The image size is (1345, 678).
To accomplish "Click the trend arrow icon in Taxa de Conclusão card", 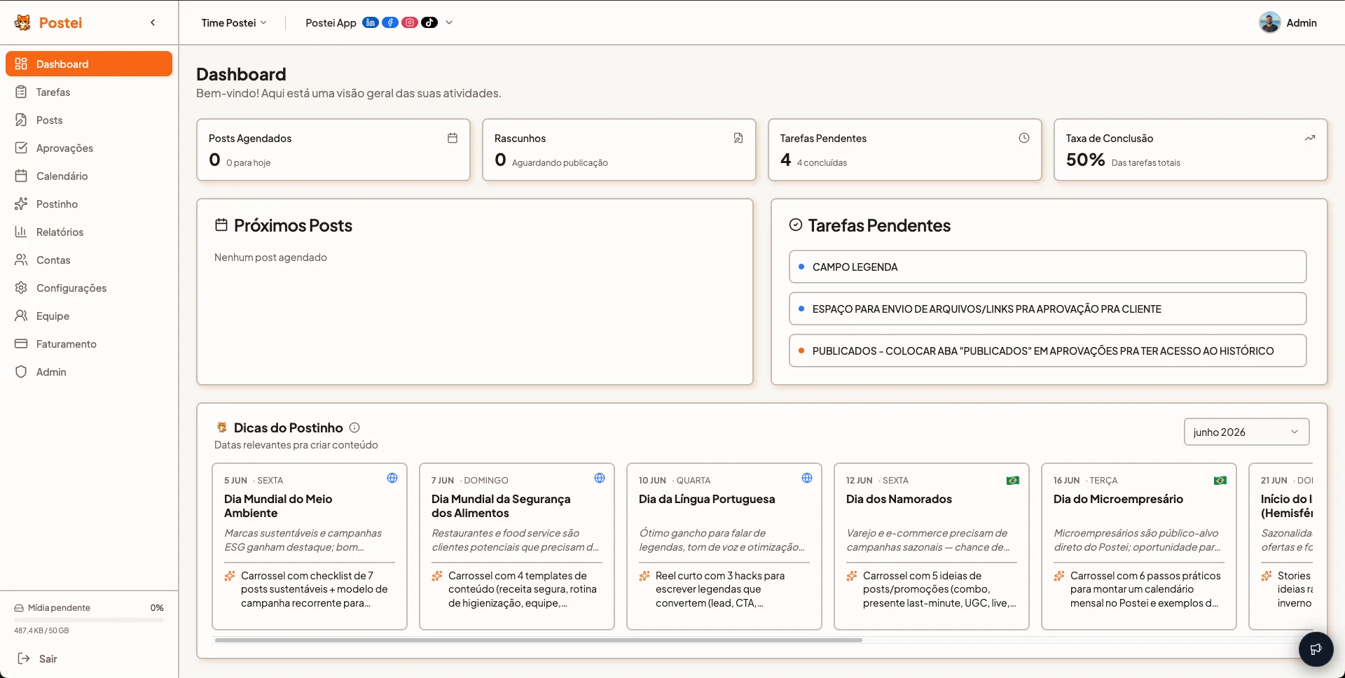I will pos(1310,138).
